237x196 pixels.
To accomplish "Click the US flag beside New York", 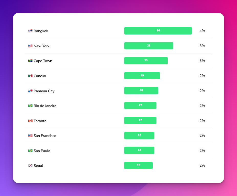I will [x=30, y=46].
